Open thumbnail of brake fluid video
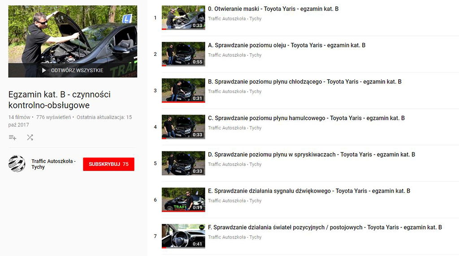Viewport: 459px width, 256px height. (183, 127)
